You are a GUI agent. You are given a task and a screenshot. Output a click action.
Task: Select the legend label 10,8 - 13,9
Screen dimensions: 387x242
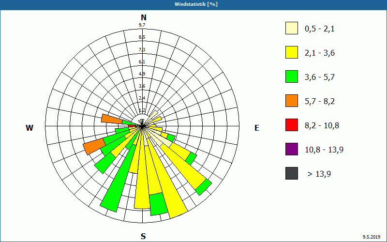click(324, 150)
